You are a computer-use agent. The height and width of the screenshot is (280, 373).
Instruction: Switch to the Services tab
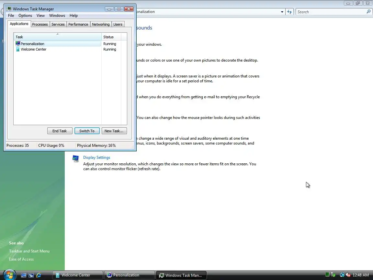tap(58, 24)
